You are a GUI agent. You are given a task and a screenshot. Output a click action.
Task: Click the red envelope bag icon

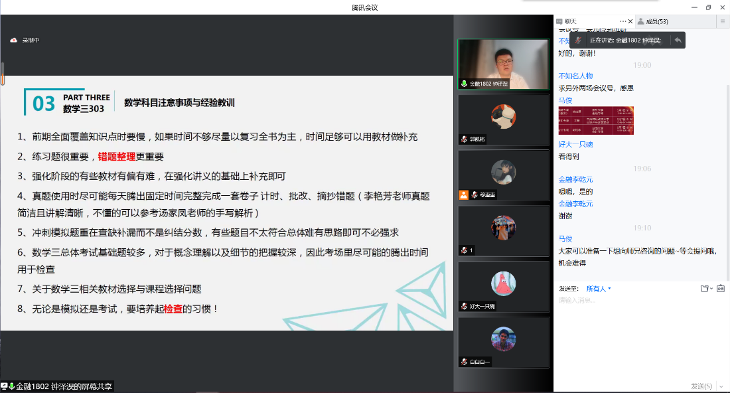(721, 289)
